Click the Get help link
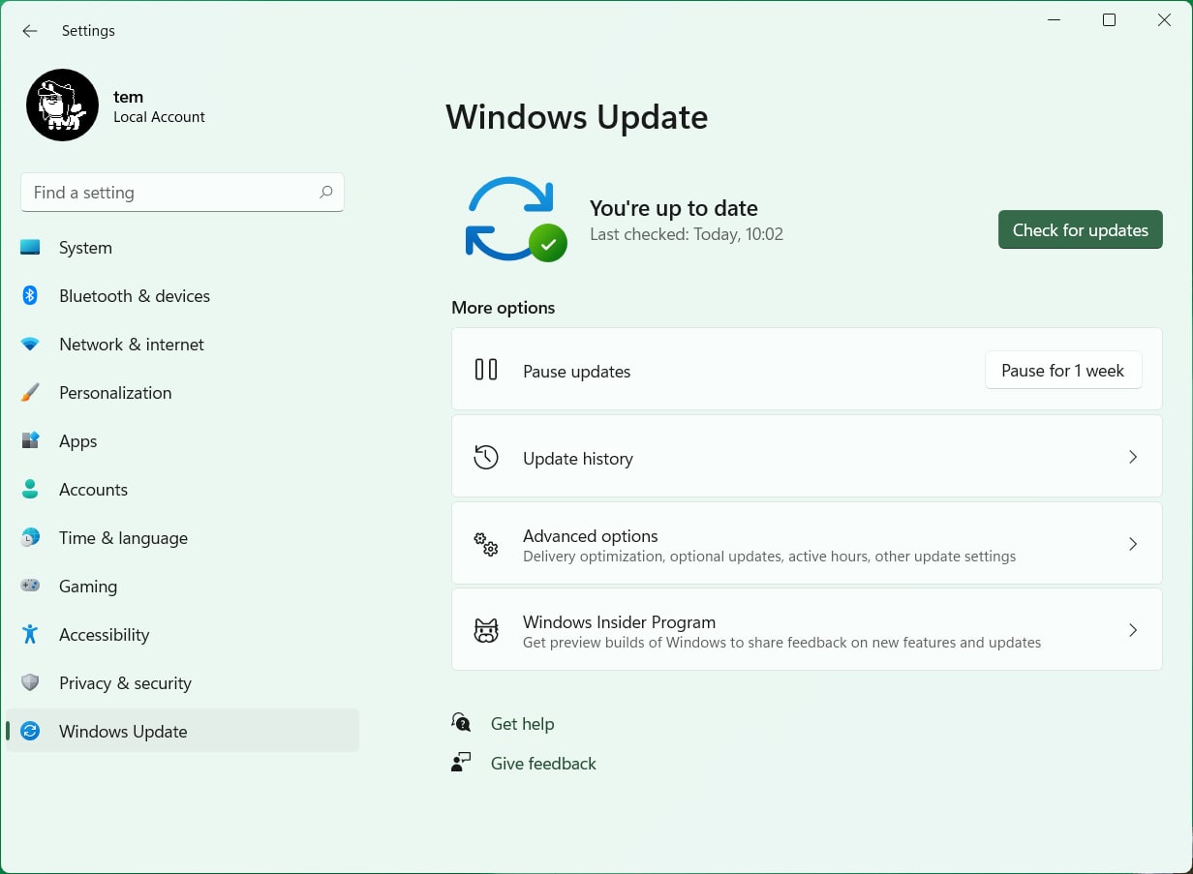Viewport: 1193px width, 874px height. [522, 724]
